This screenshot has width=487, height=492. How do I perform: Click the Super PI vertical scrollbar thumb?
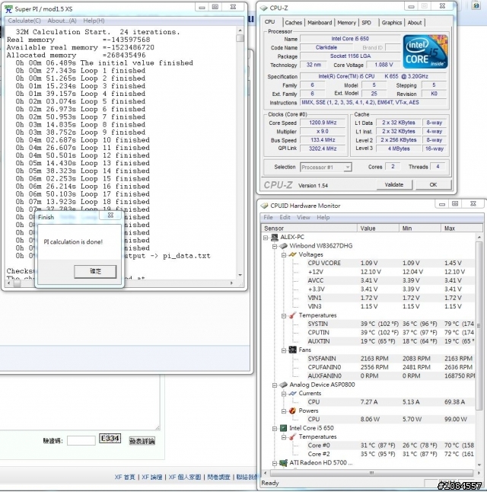tap(240, 38)
